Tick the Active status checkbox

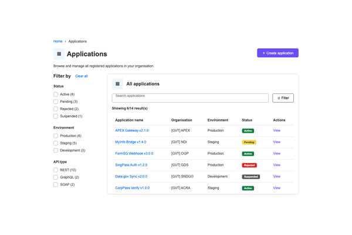56,94
